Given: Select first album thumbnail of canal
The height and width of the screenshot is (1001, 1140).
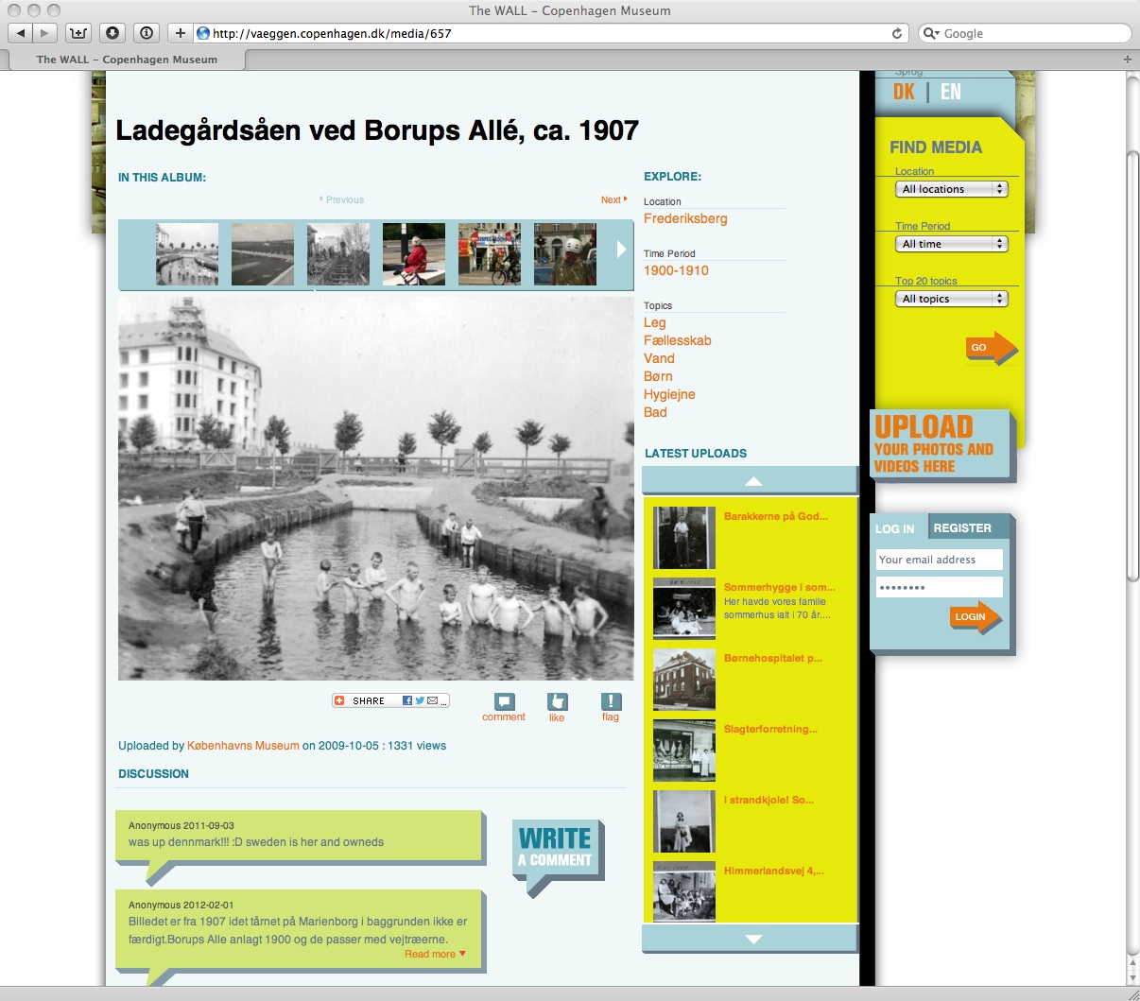Looking at the screenshot, I should 187,254.
